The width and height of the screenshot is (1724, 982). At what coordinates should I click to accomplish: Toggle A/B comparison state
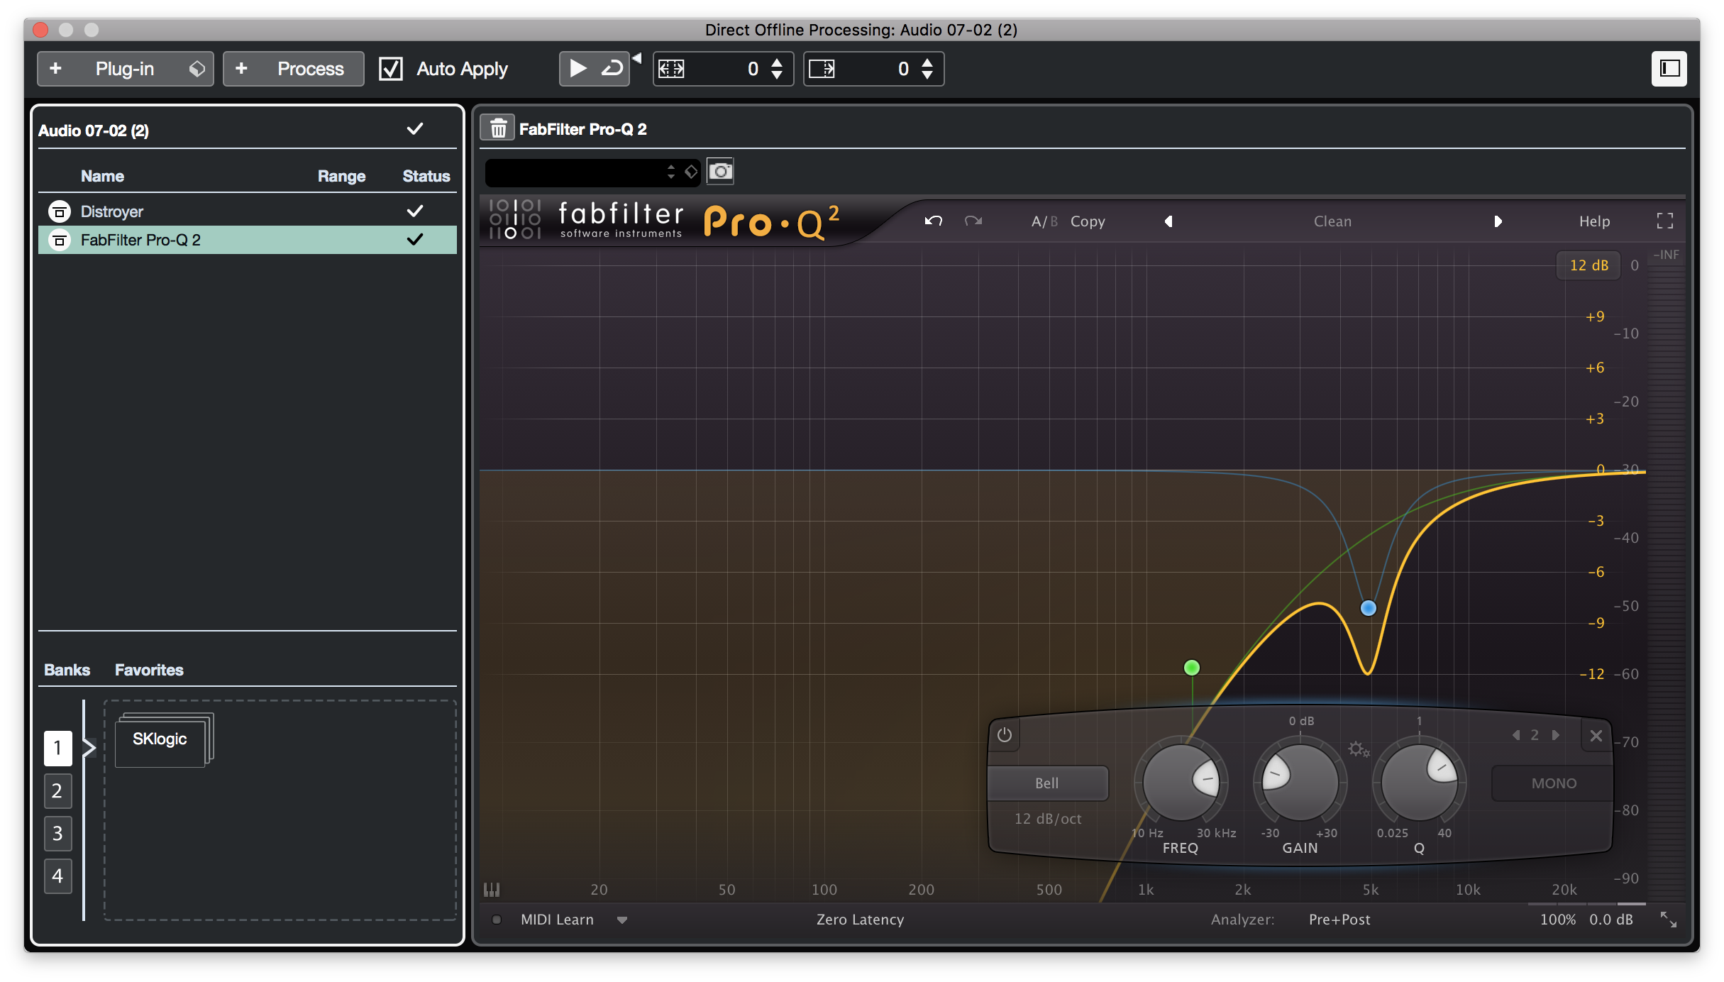click(1044, 221)
